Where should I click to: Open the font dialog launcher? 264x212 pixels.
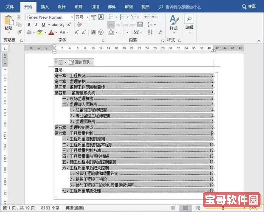click(x=103, y=41)
